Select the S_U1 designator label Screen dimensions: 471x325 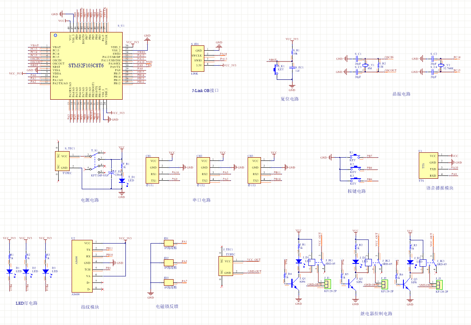point(121,26)
